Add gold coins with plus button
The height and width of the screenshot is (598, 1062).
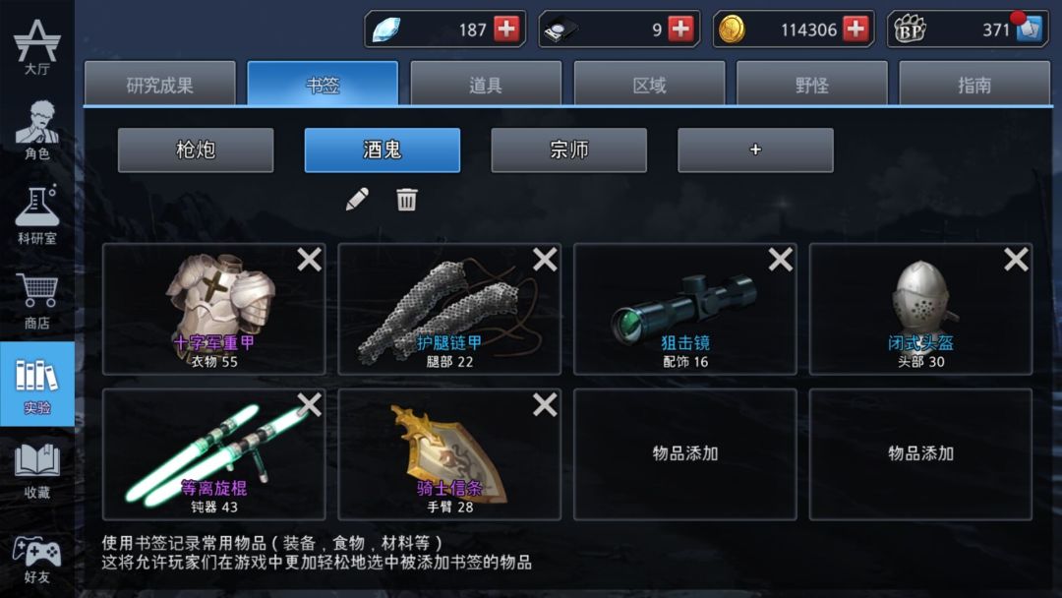click(855, 30)
